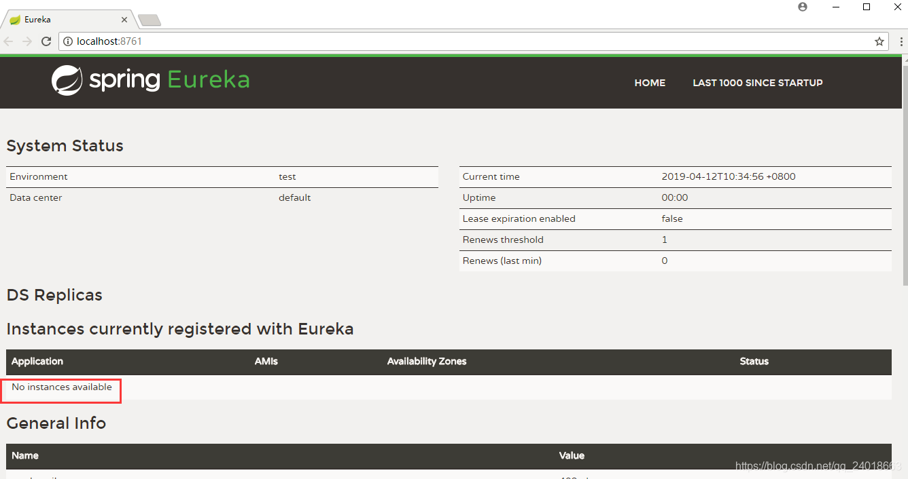Viewport: 908px width, 479px height.
Task: Open LAST 1000 SINCE STARTUP page
Action: tap(758, 83)
